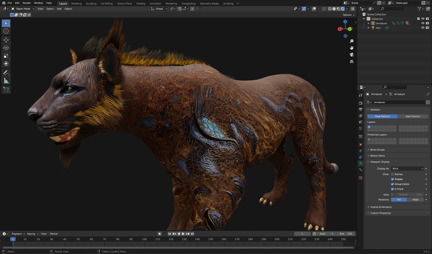The height and width of the screenshot is (254, 432).
Task: Enable the Names checkbox under Show
Action: click(x=392, y=174)
